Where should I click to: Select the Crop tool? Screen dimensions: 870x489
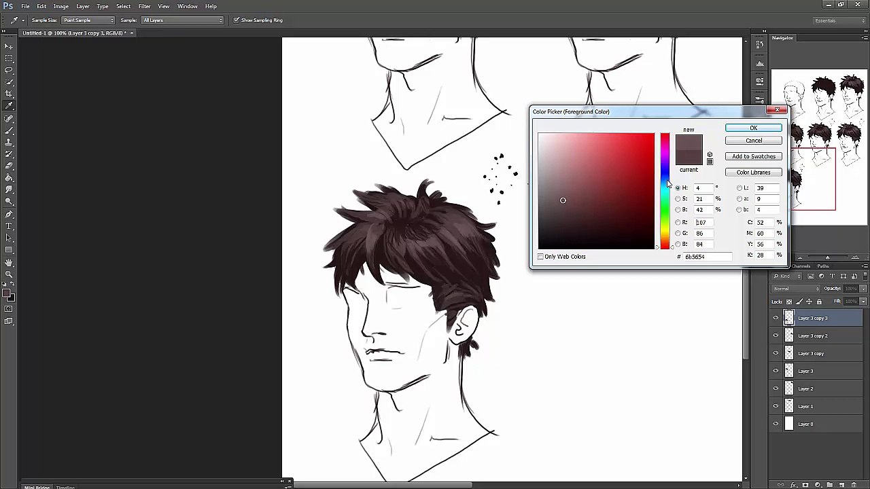click(9, 94)
